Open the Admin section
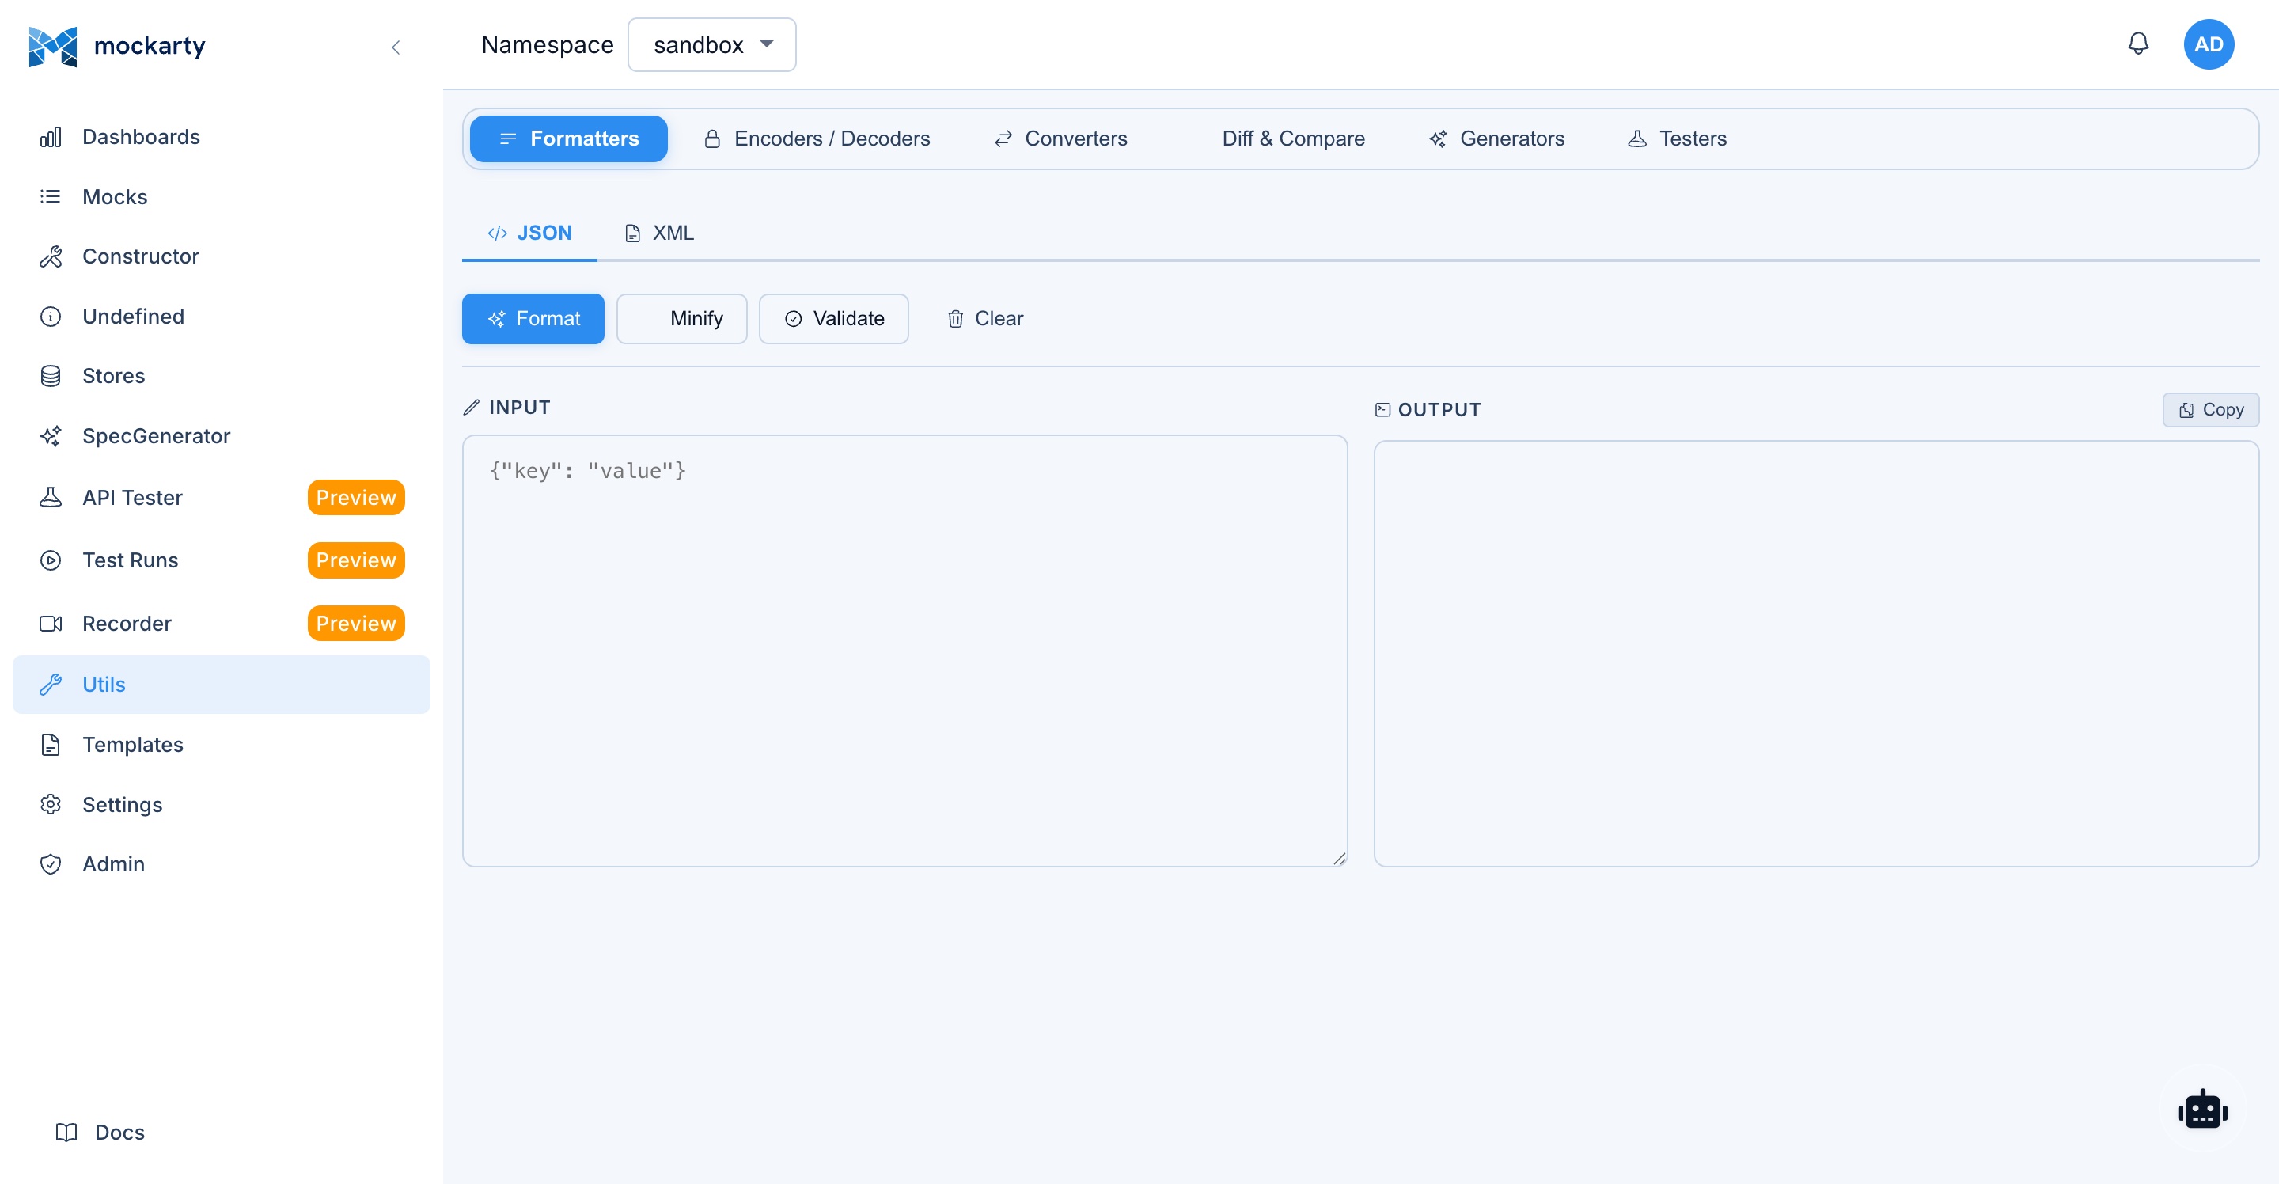2279x1184 pixels. (x=222, y=864)
